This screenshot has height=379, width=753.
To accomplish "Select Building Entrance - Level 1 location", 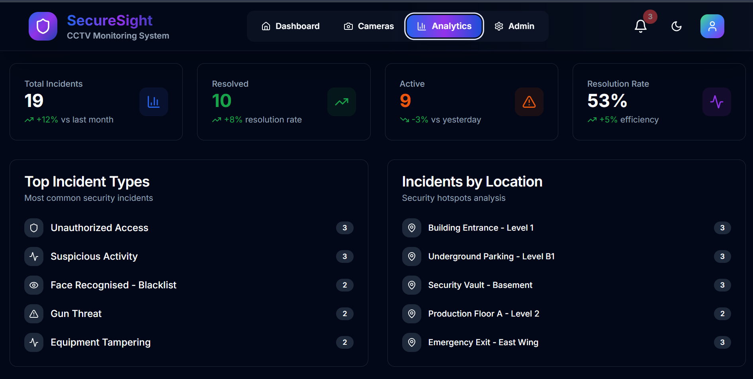I will [481, 228].
